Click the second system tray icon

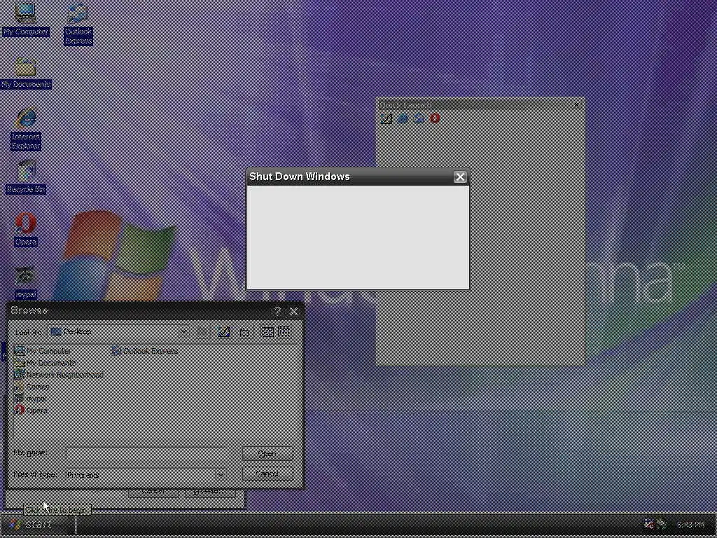[661, 524]
